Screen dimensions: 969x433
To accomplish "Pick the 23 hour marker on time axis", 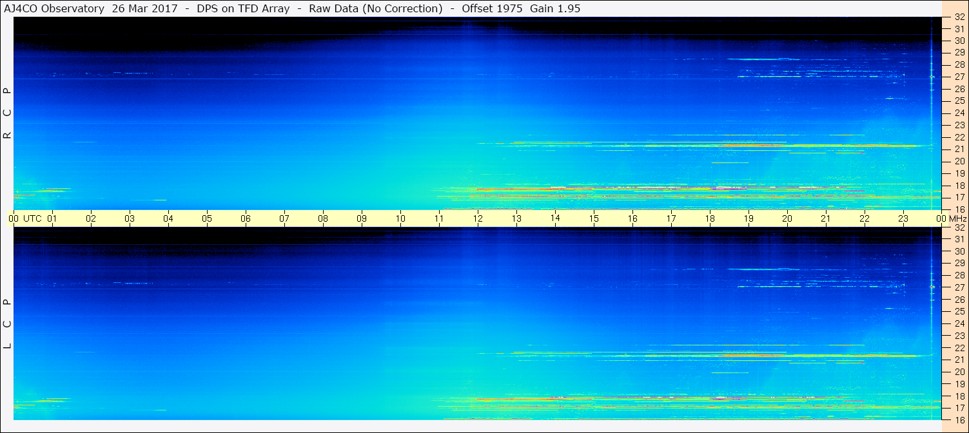I will (903, 218).
